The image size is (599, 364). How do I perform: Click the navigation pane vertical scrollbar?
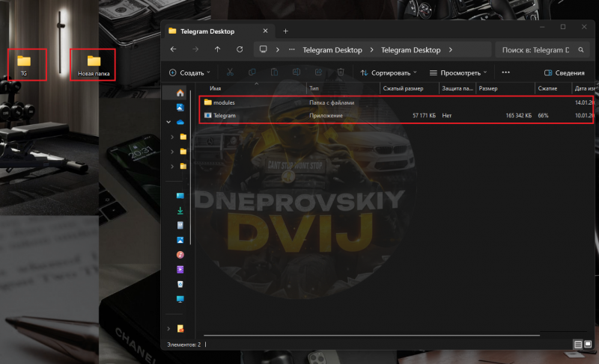190,166
